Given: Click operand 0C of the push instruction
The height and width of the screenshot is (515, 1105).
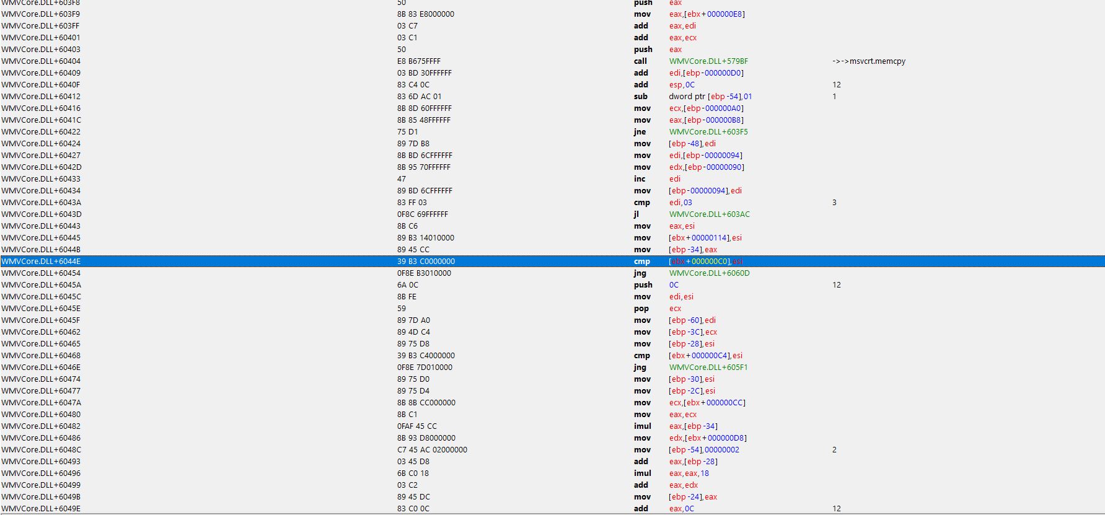Looking at the screenshot, I should [674, 285].
